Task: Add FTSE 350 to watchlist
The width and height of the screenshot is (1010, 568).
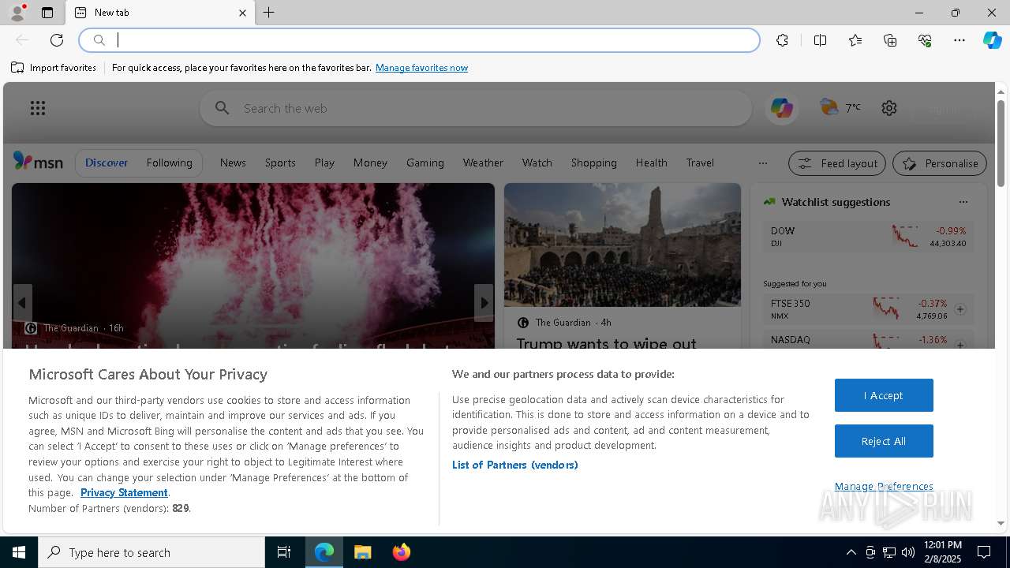Action: (960, 309)
